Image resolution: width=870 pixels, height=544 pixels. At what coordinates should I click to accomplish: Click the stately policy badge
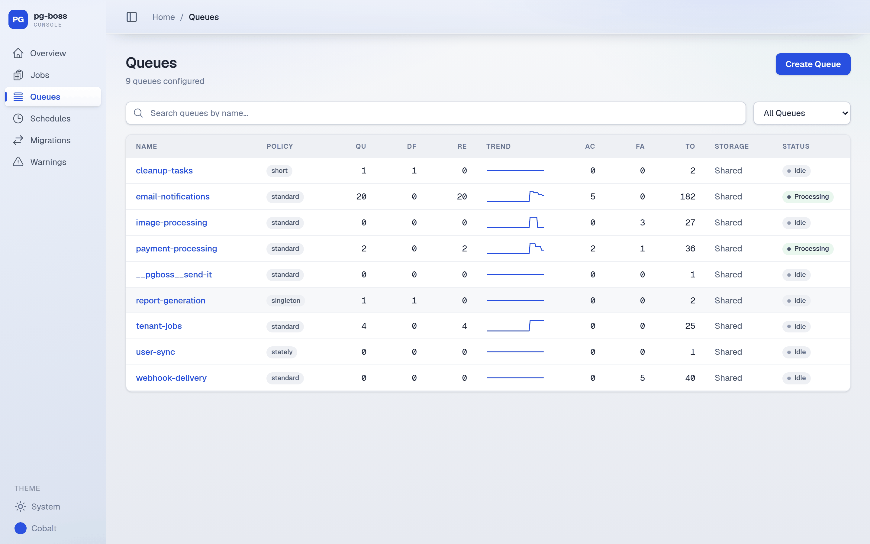click(282, 352)
